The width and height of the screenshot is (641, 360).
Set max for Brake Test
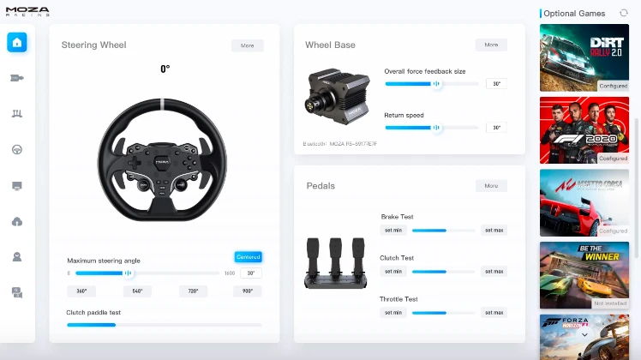pos(494,231)
